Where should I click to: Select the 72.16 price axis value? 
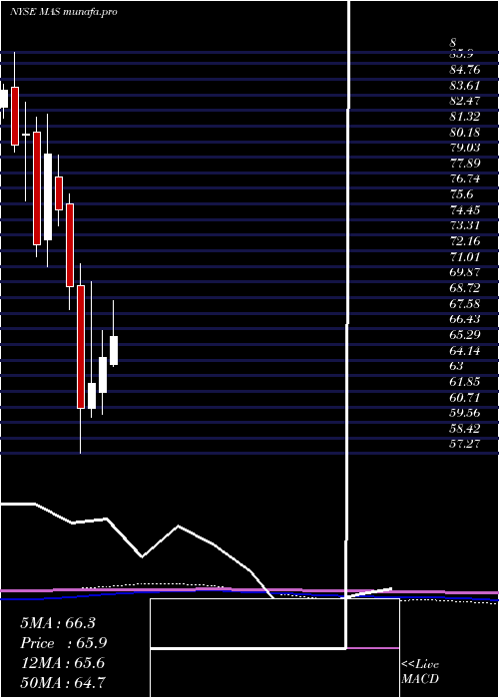465,241
